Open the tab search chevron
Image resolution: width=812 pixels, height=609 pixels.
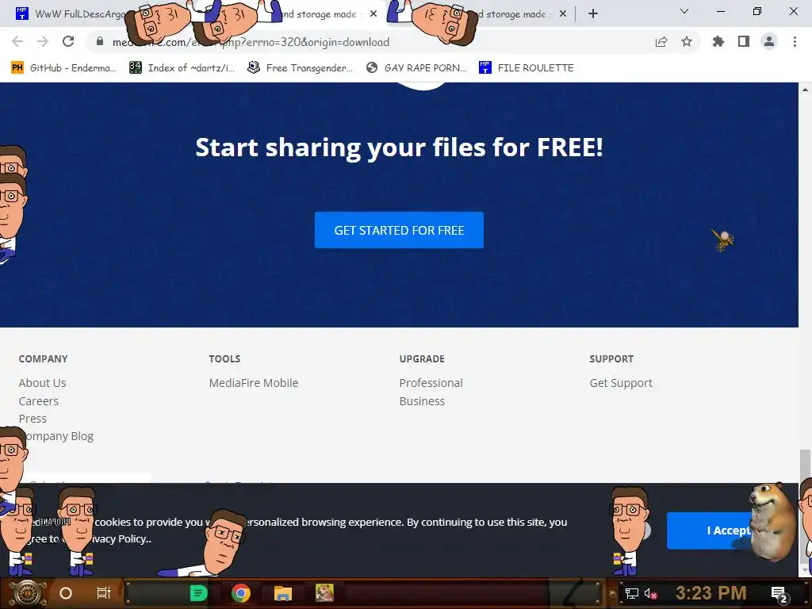(684, 11)
